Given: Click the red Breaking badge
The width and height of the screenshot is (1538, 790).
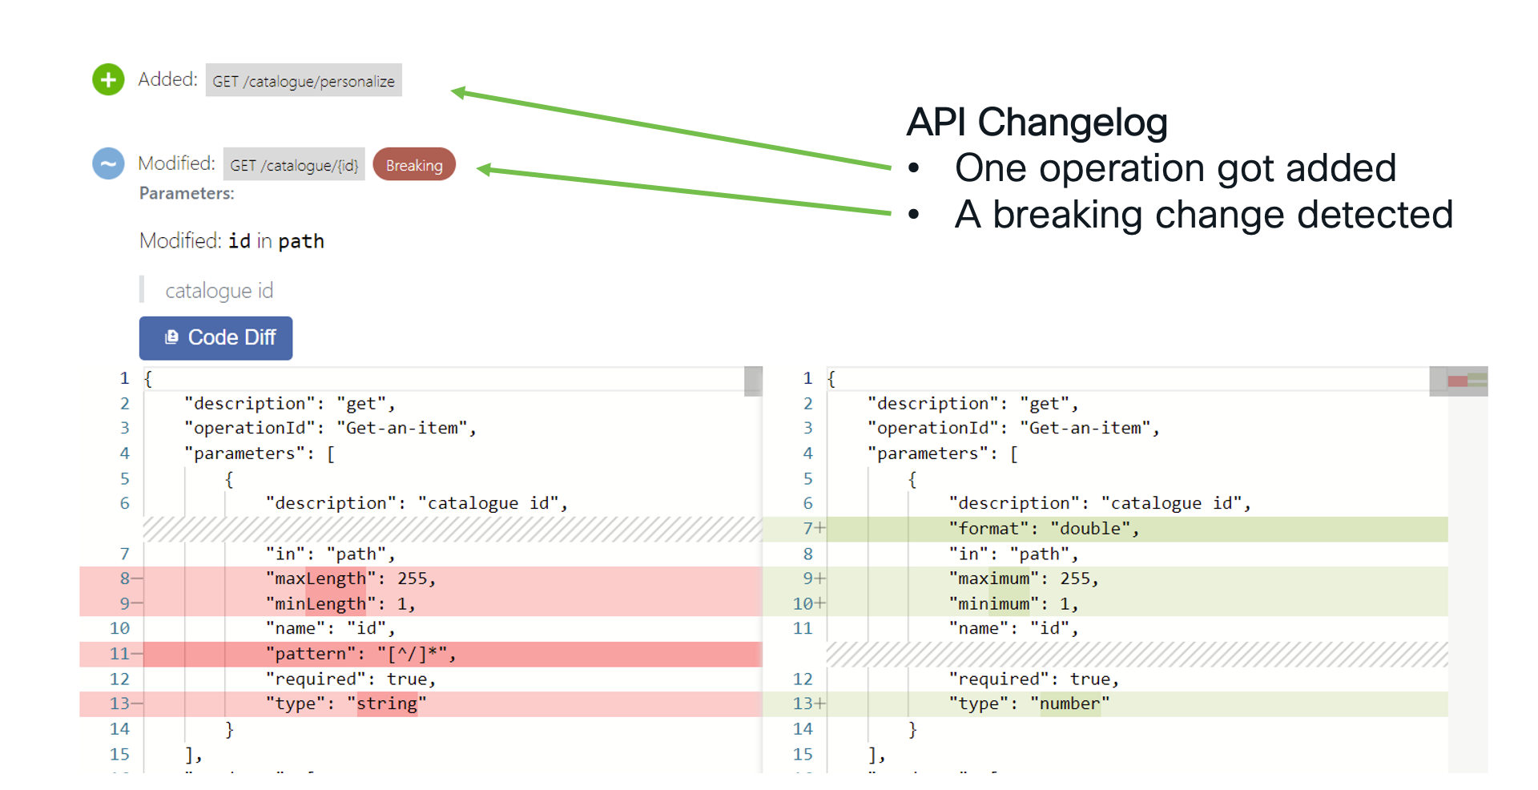Looking at the screenshot, I should pos(414,165).
